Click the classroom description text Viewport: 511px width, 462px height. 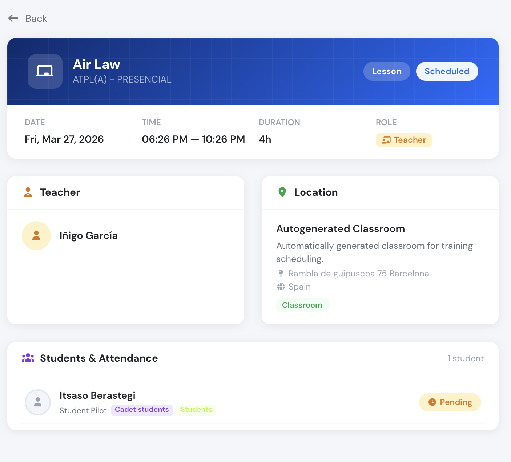click(x=374, y=252)
